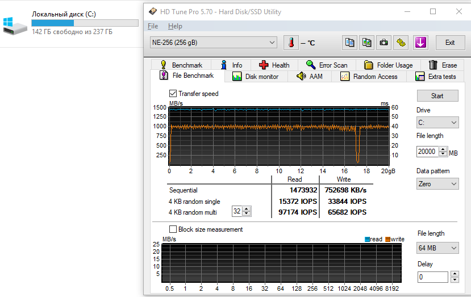Click the Local Disk (C:) drive icon

point(14,27)
